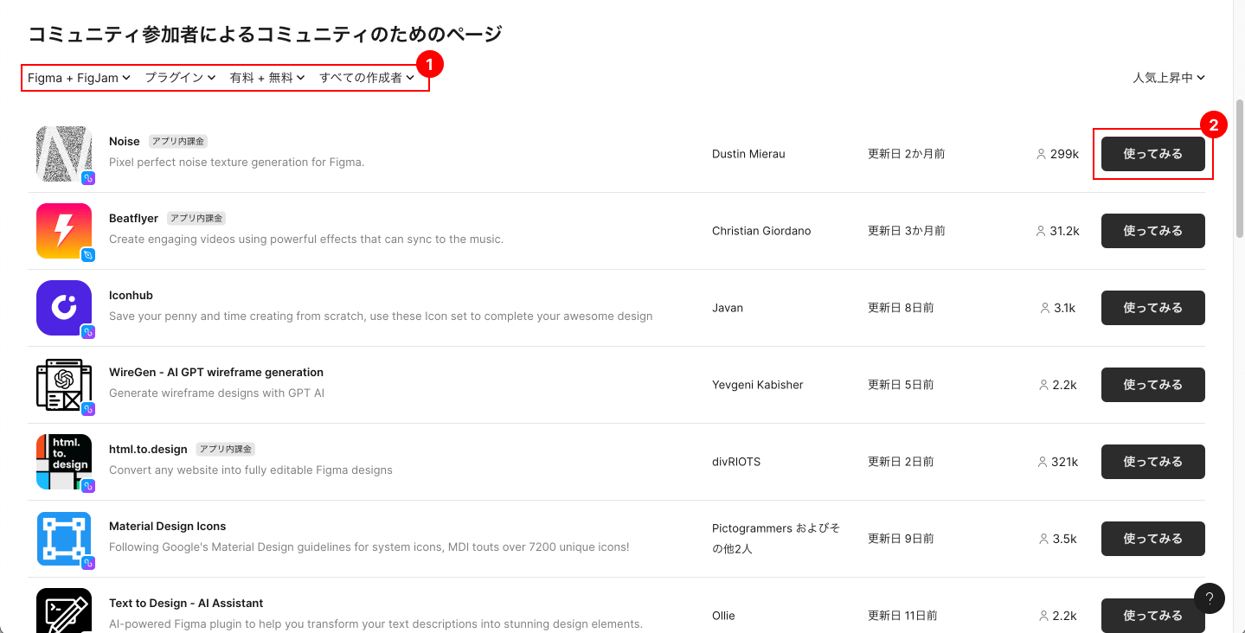The height and width of the screenshot is (633, 1245).
Task: Click the 更新日 11日前 text
Action: pyautogui.click(x=902, y=616)
